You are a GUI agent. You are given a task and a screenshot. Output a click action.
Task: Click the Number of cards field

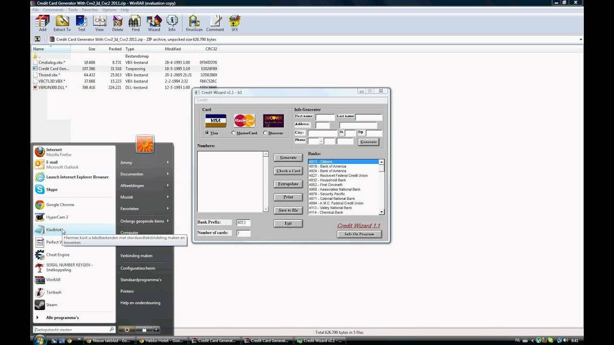coord(243,233)
